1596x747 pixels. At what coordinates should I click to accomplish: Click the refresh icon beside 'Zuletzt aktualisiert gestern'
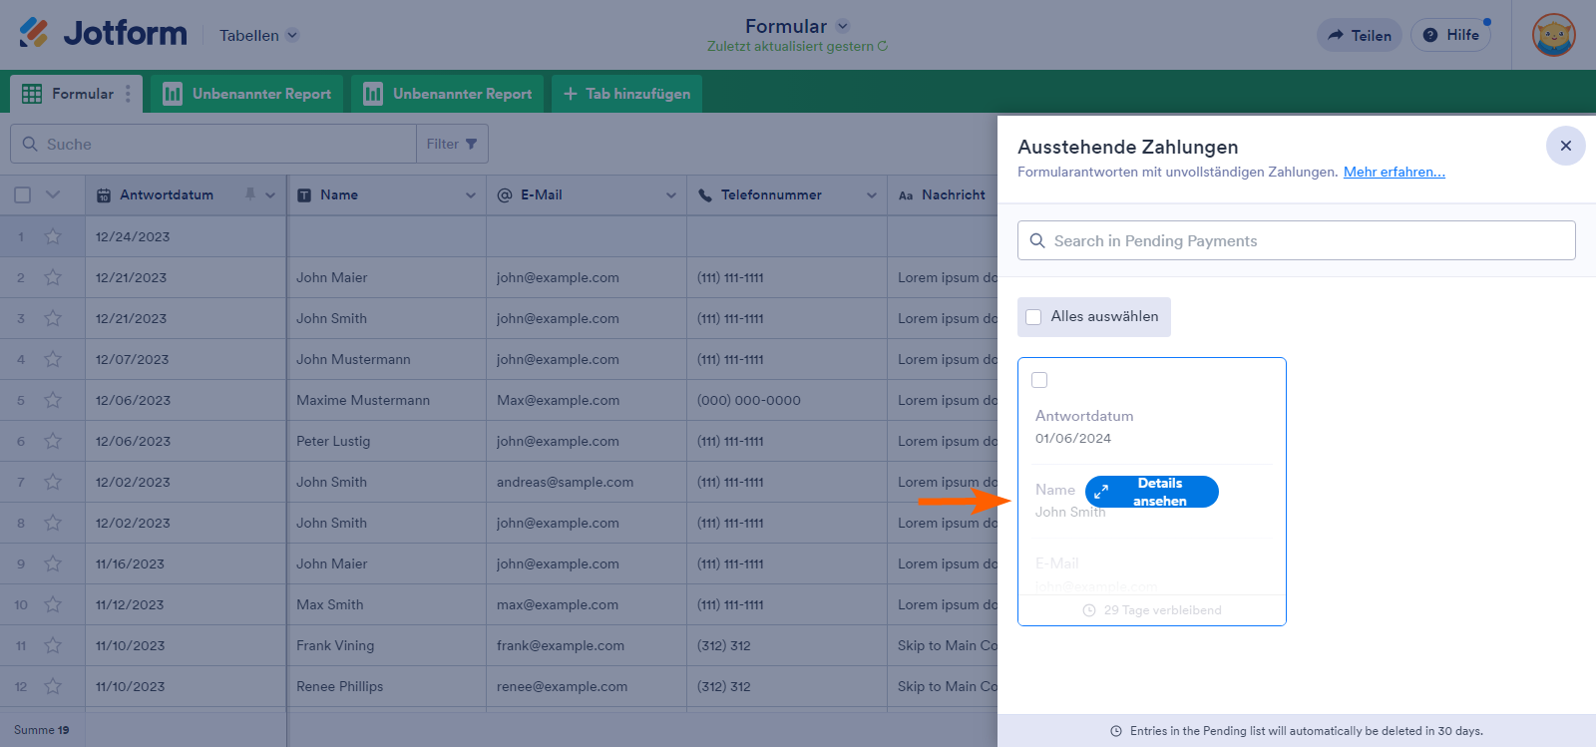click(883, 46)
